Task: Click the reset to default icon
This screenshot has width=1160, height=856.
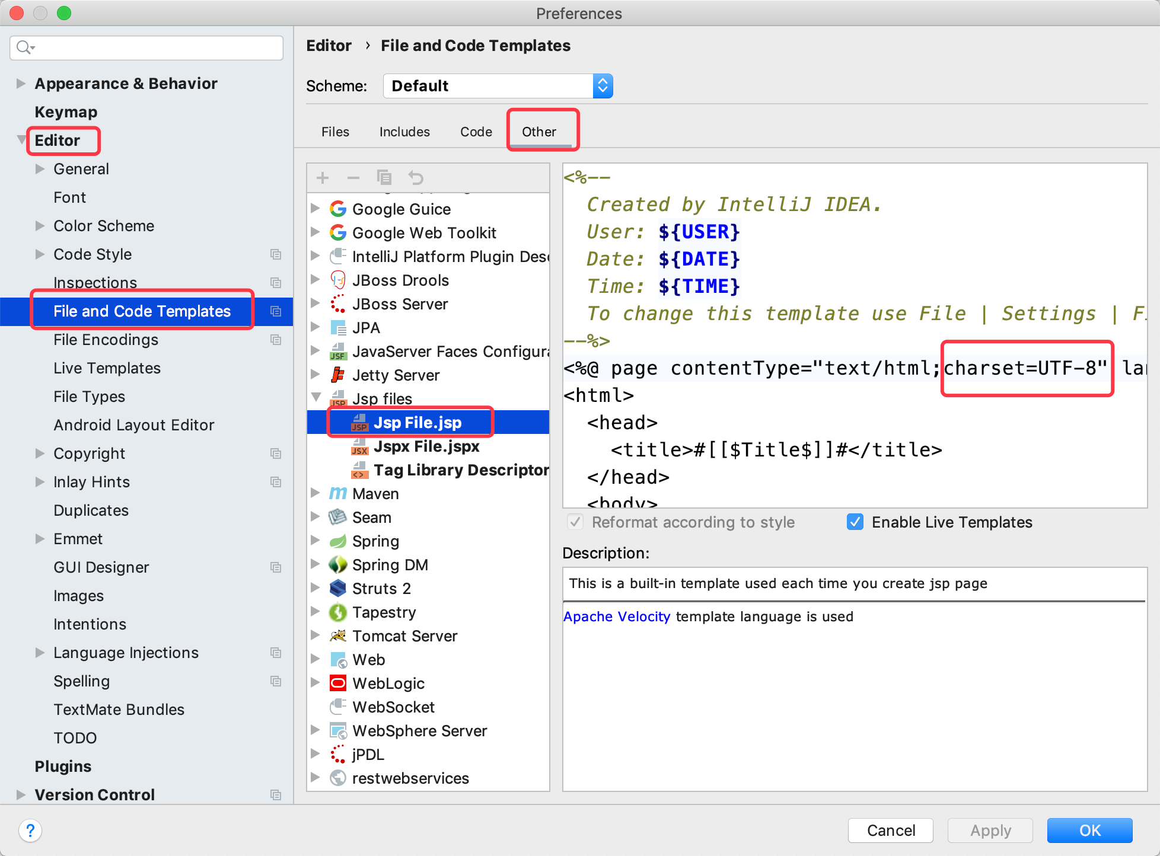Action: [416, 178]
